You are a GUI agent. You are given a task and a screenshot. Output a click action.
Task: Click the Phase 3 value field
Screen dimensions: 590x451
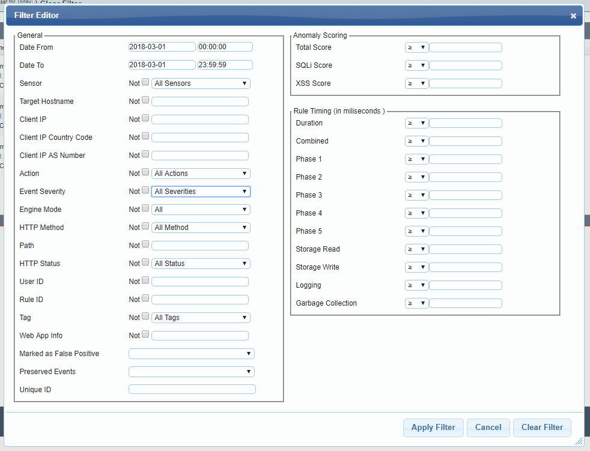point(466,195)
